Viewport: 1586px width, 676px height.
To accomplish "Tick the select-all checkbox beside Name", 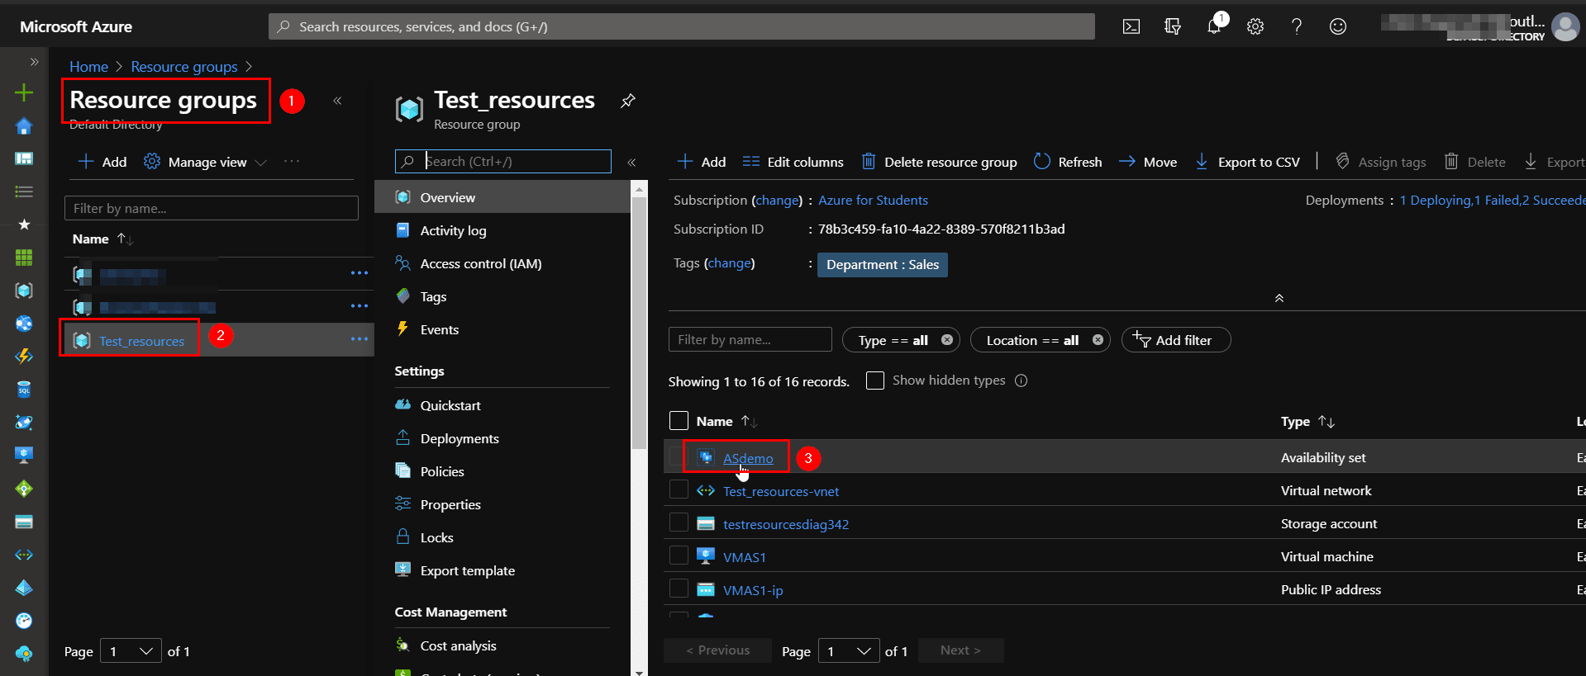I will click(x=679, y=421).
